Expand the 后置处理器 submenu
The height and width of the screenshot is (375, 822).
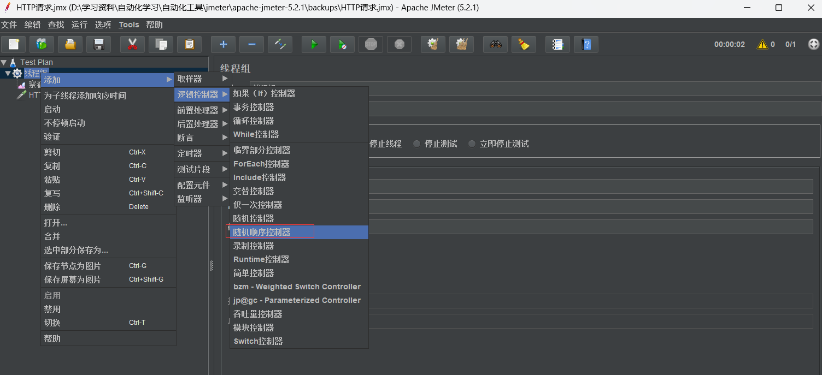[202, 124]
